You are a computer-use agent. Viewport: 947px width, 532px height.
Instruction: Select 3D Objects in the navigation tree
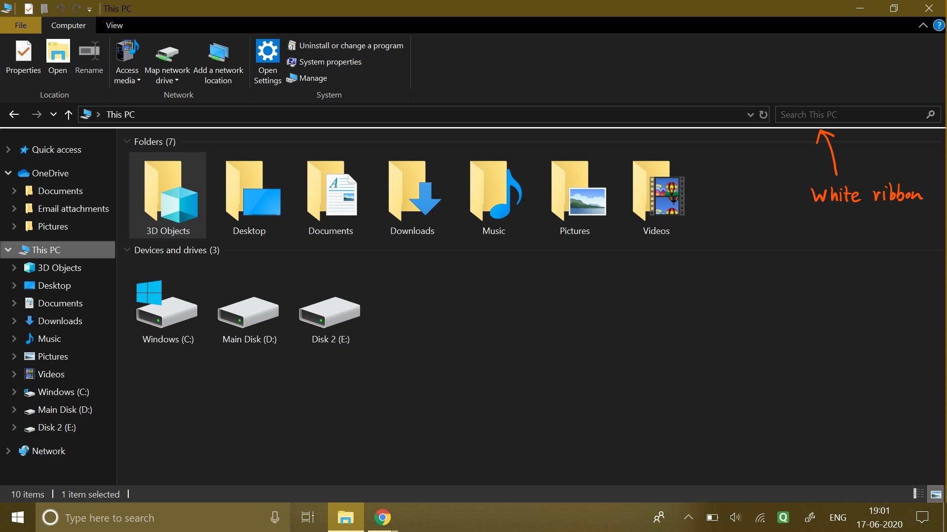[53, 267]
